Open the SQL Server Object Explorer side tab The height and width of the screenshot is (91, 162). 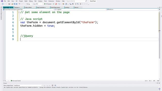[x=1, y=13]
